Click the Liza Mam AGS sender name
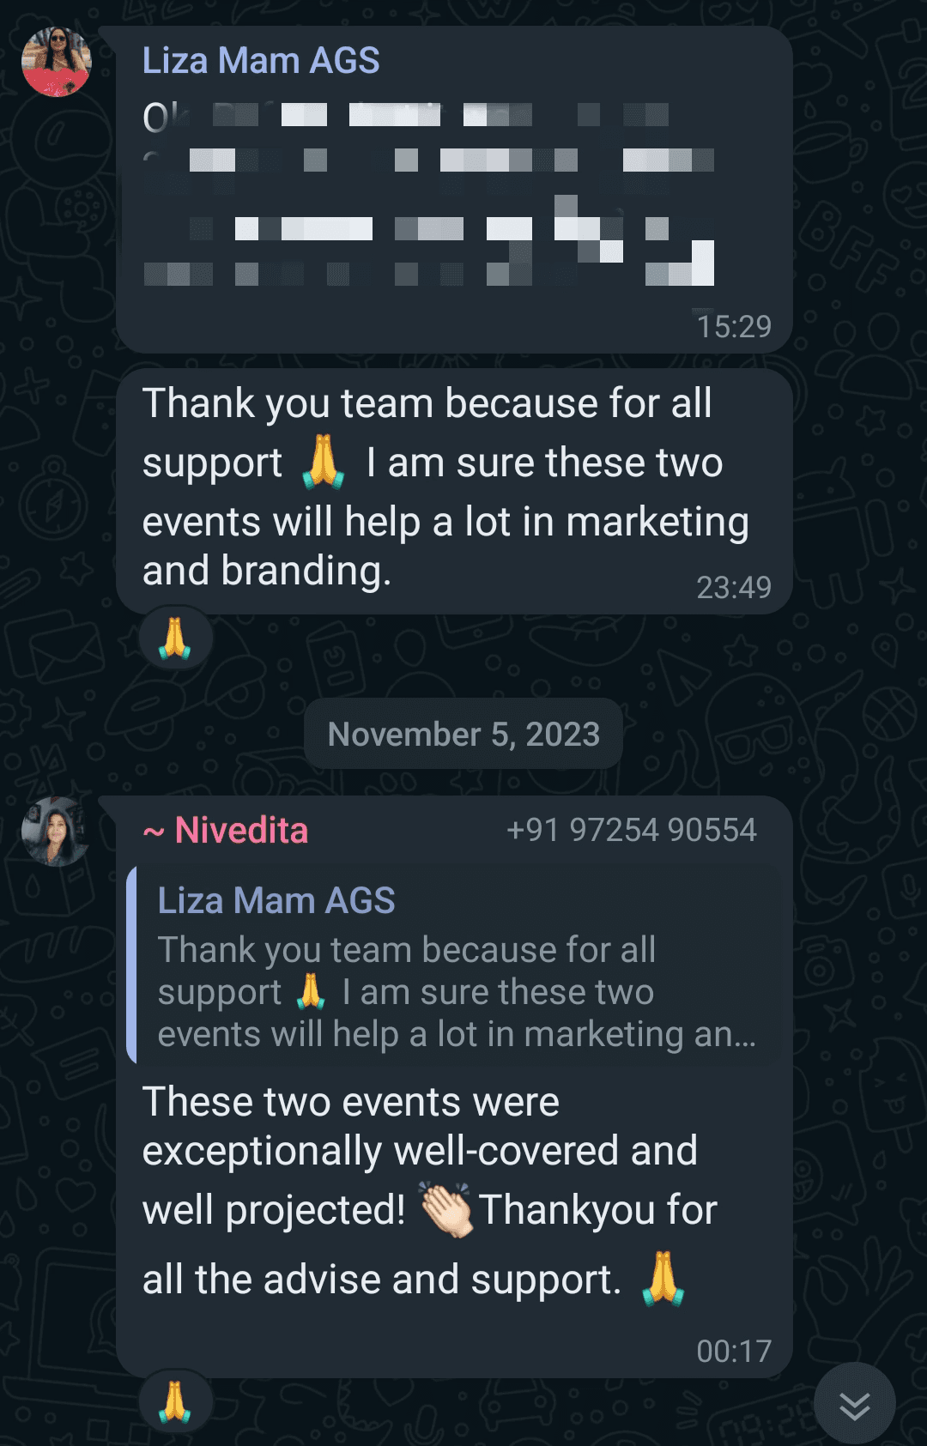This screenshot has width=927, height=1446. point(261,61)
